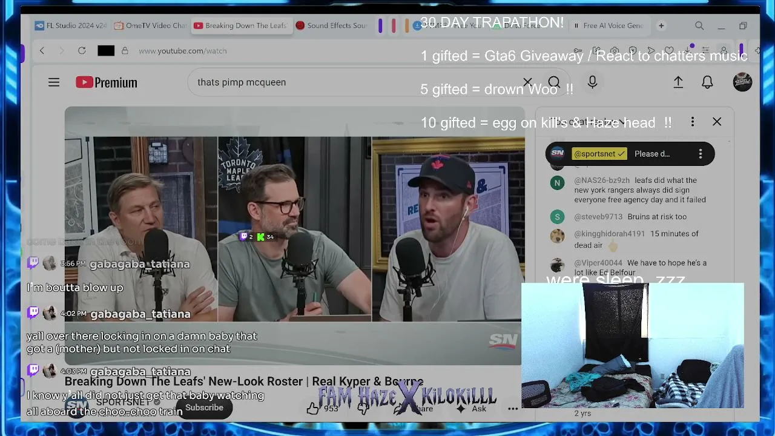Dislike the video with thumbs down
The image size is (775, 436).
[363, 409]
